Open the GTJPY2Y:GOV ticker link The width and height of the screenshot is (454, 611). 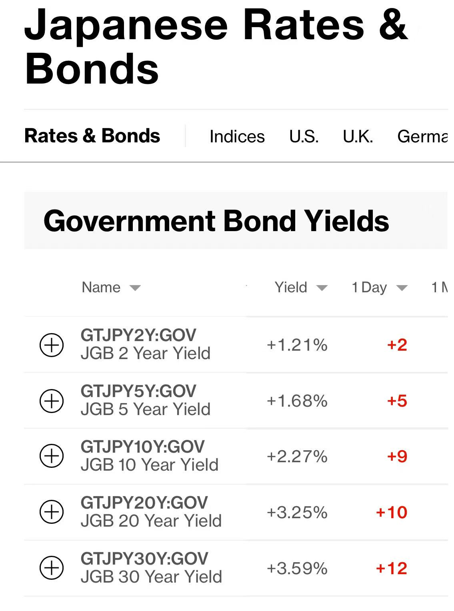pos(138,335)
